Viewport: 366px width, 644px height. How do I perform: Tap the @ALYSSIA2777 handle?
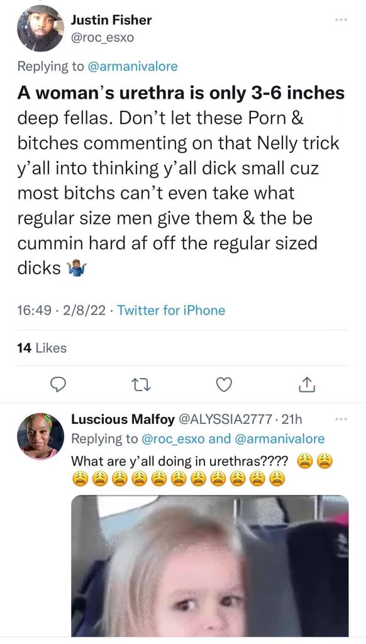(225, 419)
